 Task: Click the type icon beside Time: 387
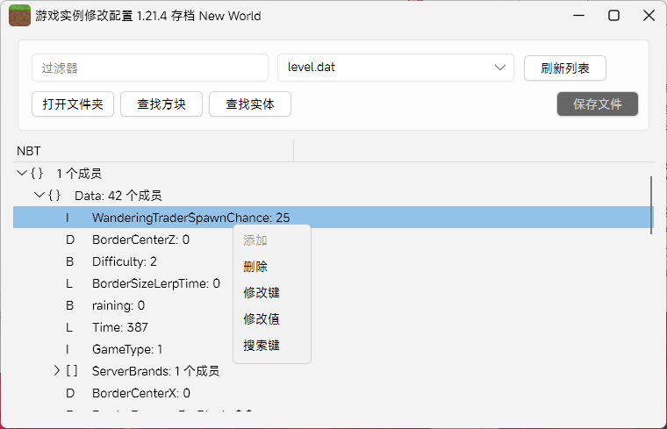tap(70, 327)
